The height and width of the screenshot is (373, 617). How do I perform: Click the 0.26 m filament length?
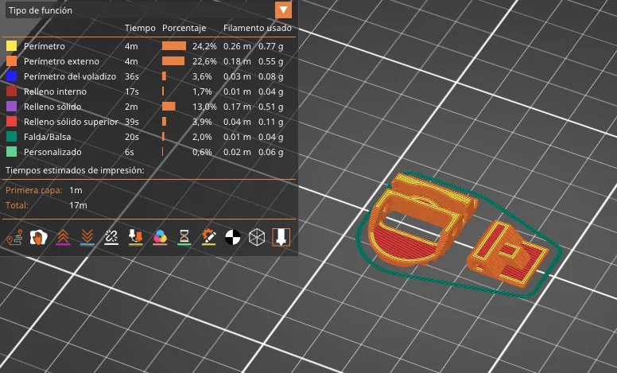click(237, 46)
